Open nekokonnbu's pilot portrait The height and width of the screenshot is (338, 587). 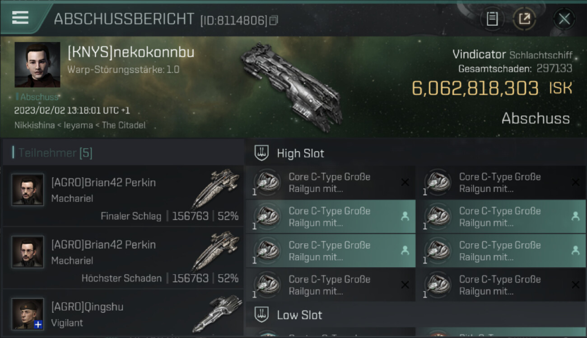point(37,64)
